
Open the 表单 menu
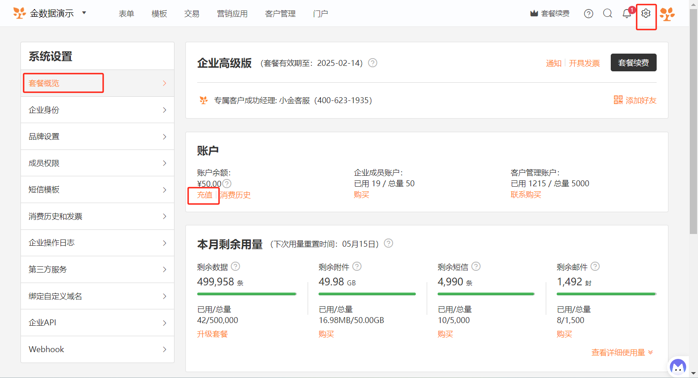(x=126, y=14)
